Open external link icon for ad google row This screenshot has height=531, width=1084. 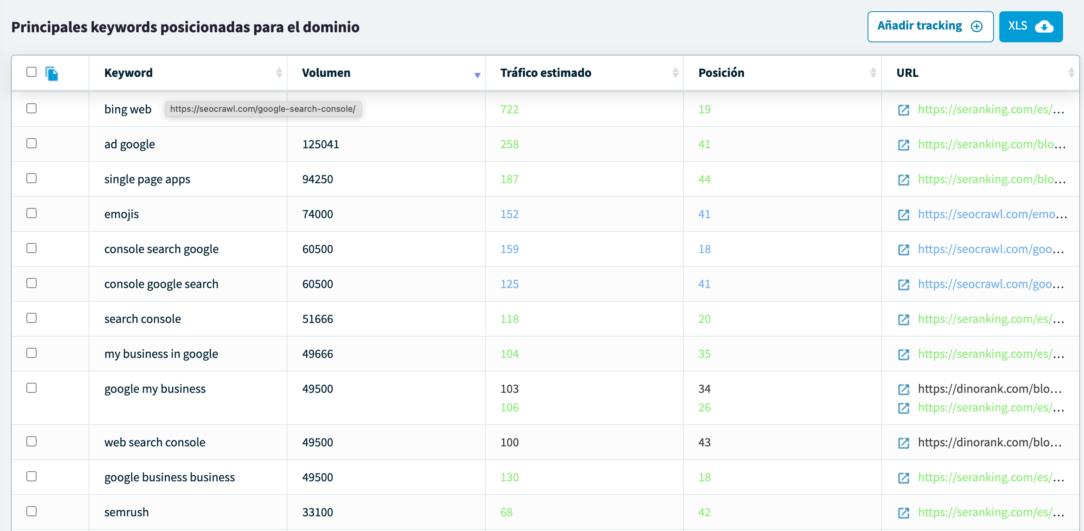[903, 145]
